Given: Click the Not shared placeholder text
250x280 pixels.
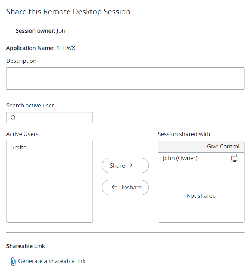Looking at the screenshot, I should tap(201, 196).
